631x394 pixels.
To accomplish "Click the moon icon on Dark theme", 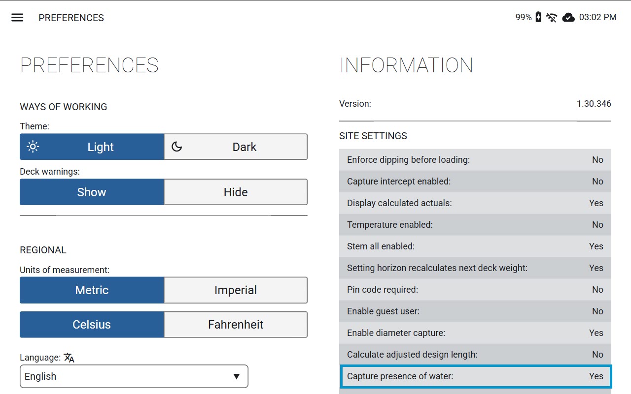I will click(177, 147).
